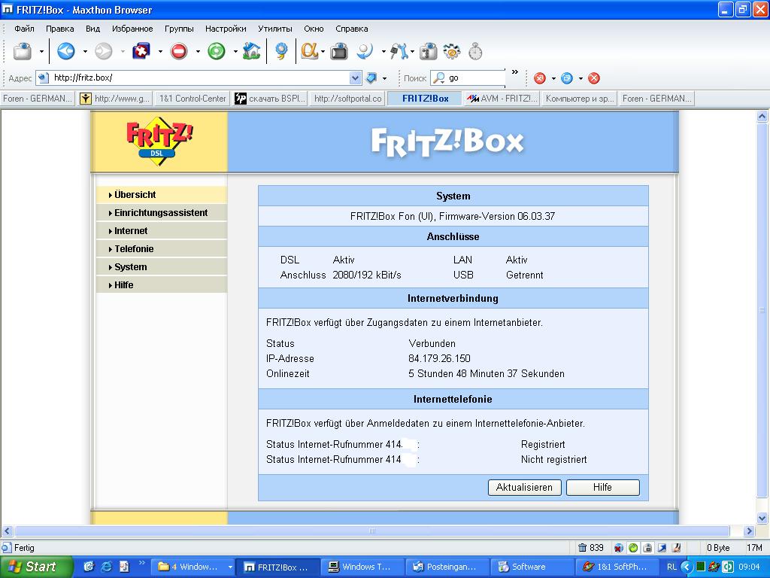The image size is (770, 578).
Task: Click the Firmware-Version 06.03.37 text
Action: coord(497,216)
